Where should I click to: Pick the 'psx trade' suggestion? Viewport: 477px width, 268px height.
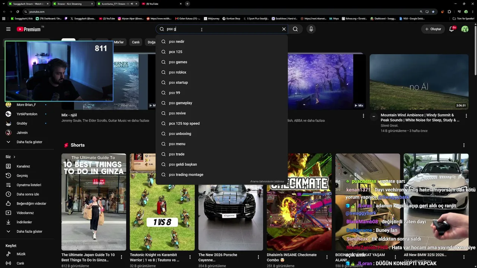click(x=222, y=154)
